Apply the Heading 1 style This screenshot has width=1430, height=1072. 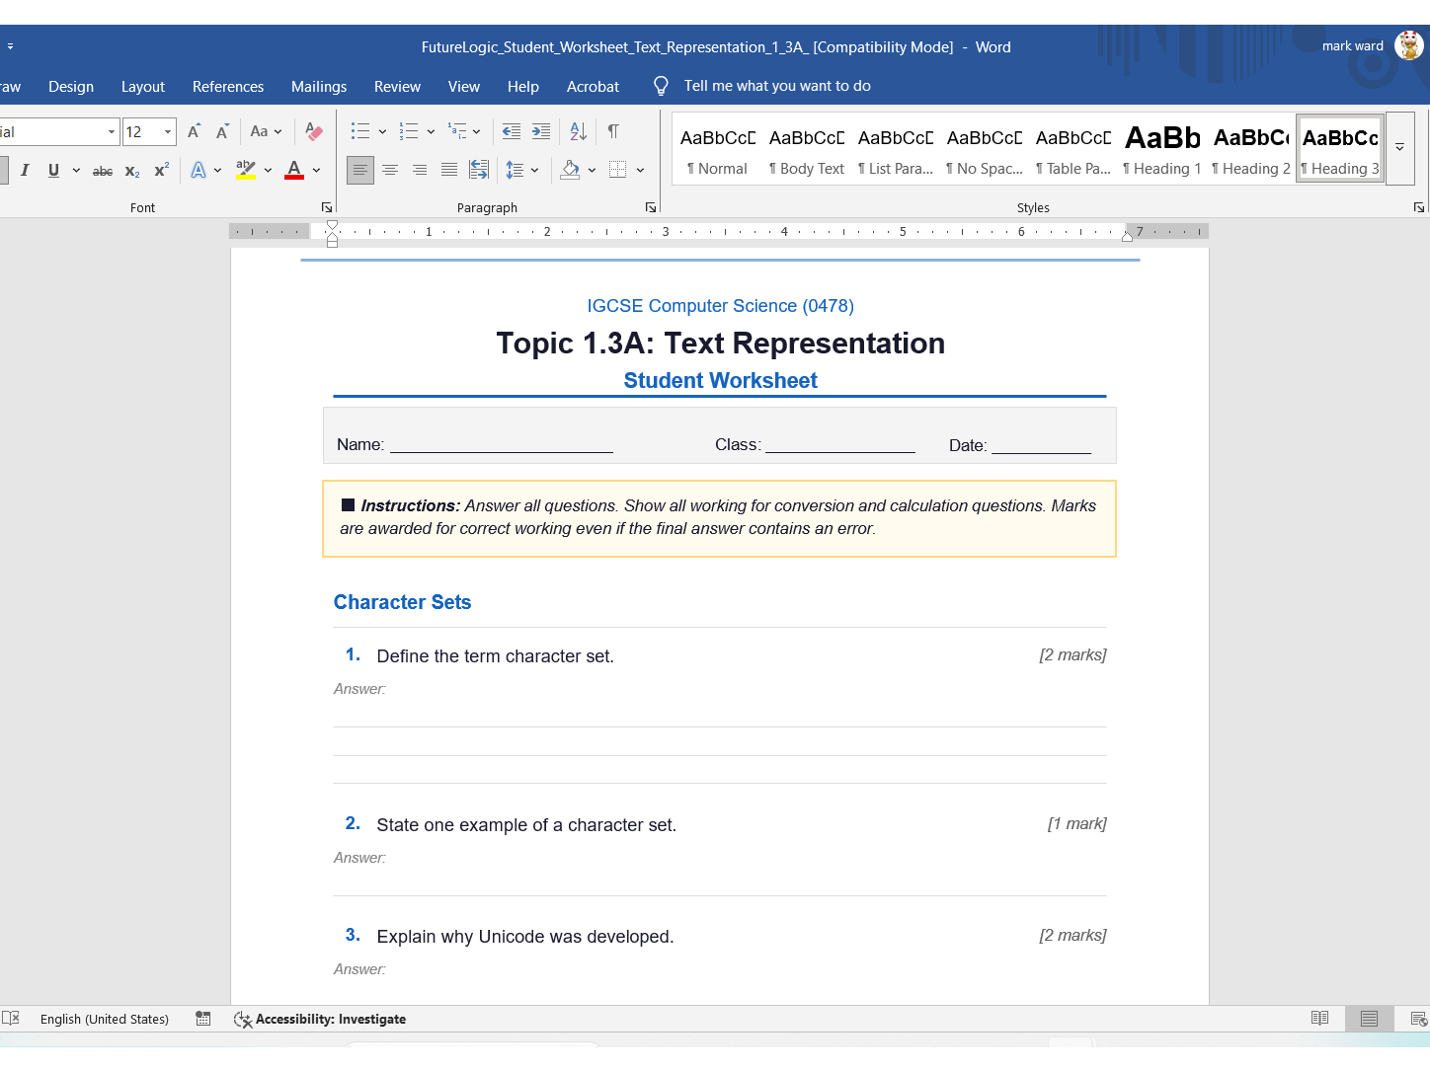1162,149
